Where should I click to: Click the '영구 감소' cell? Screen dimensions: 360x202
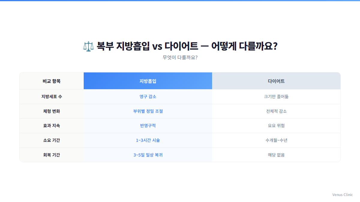(x=148, y=97)
